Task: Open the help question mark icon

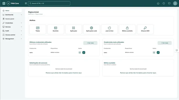Action: coord(164,3)
